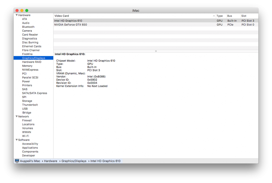Click Device ID value 0x5902
Viewport: 272px width, 183px height.
pos(92,80)
